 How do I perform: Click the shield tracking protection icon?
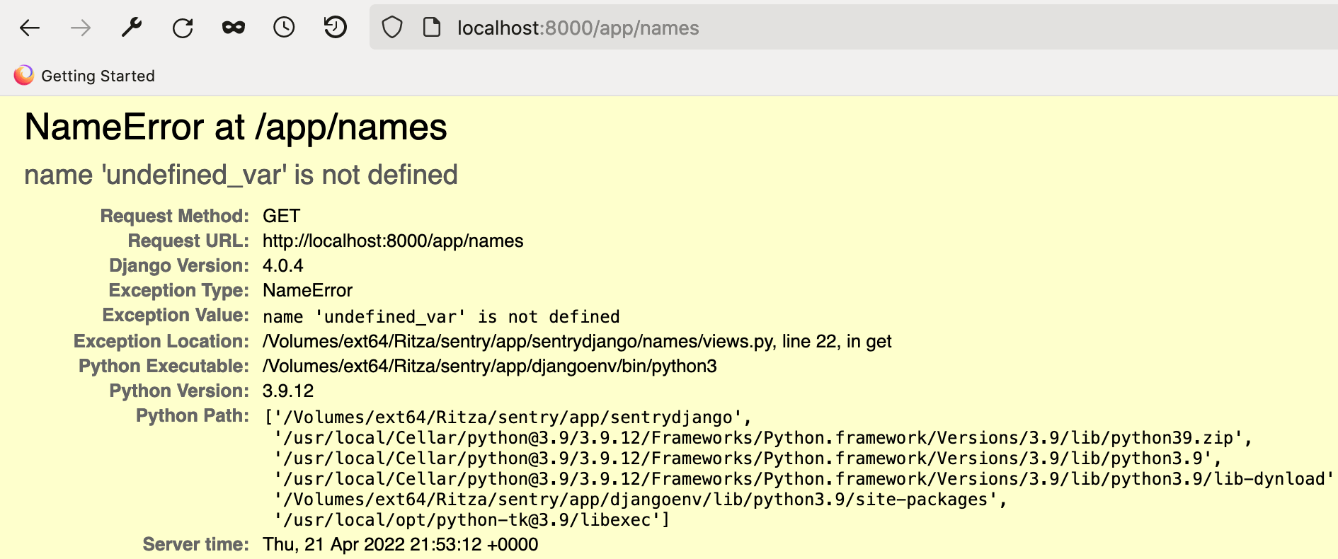392,28
